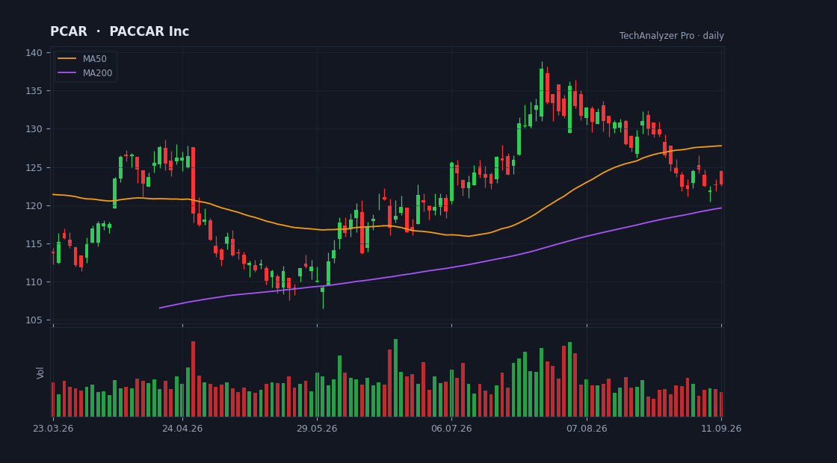Click the orange MA50 legend line swatch
Screen dimensions: 837x463
coord(67,59)
